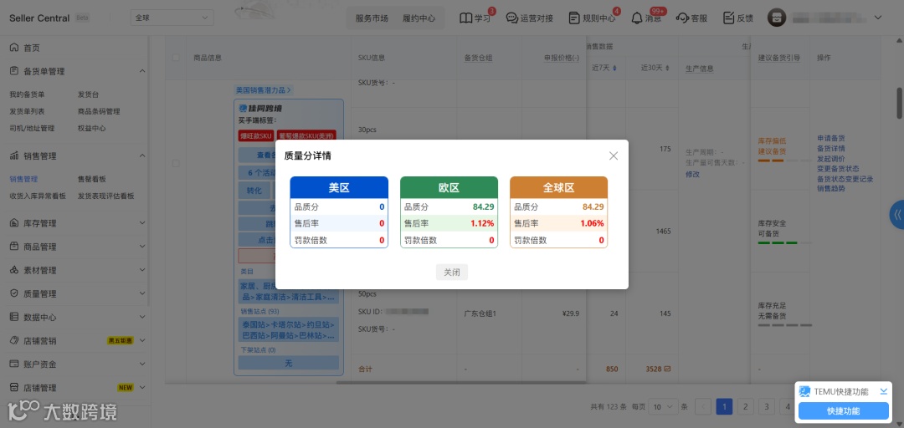This screenshot has height=428, width=904.
Task: Click the page vertical scrollbar thumb
Action: [x=899, y=103]
